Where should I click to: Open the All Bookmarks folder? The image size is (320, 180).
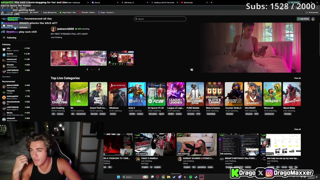pyautogui.click(x=312, y=12)
